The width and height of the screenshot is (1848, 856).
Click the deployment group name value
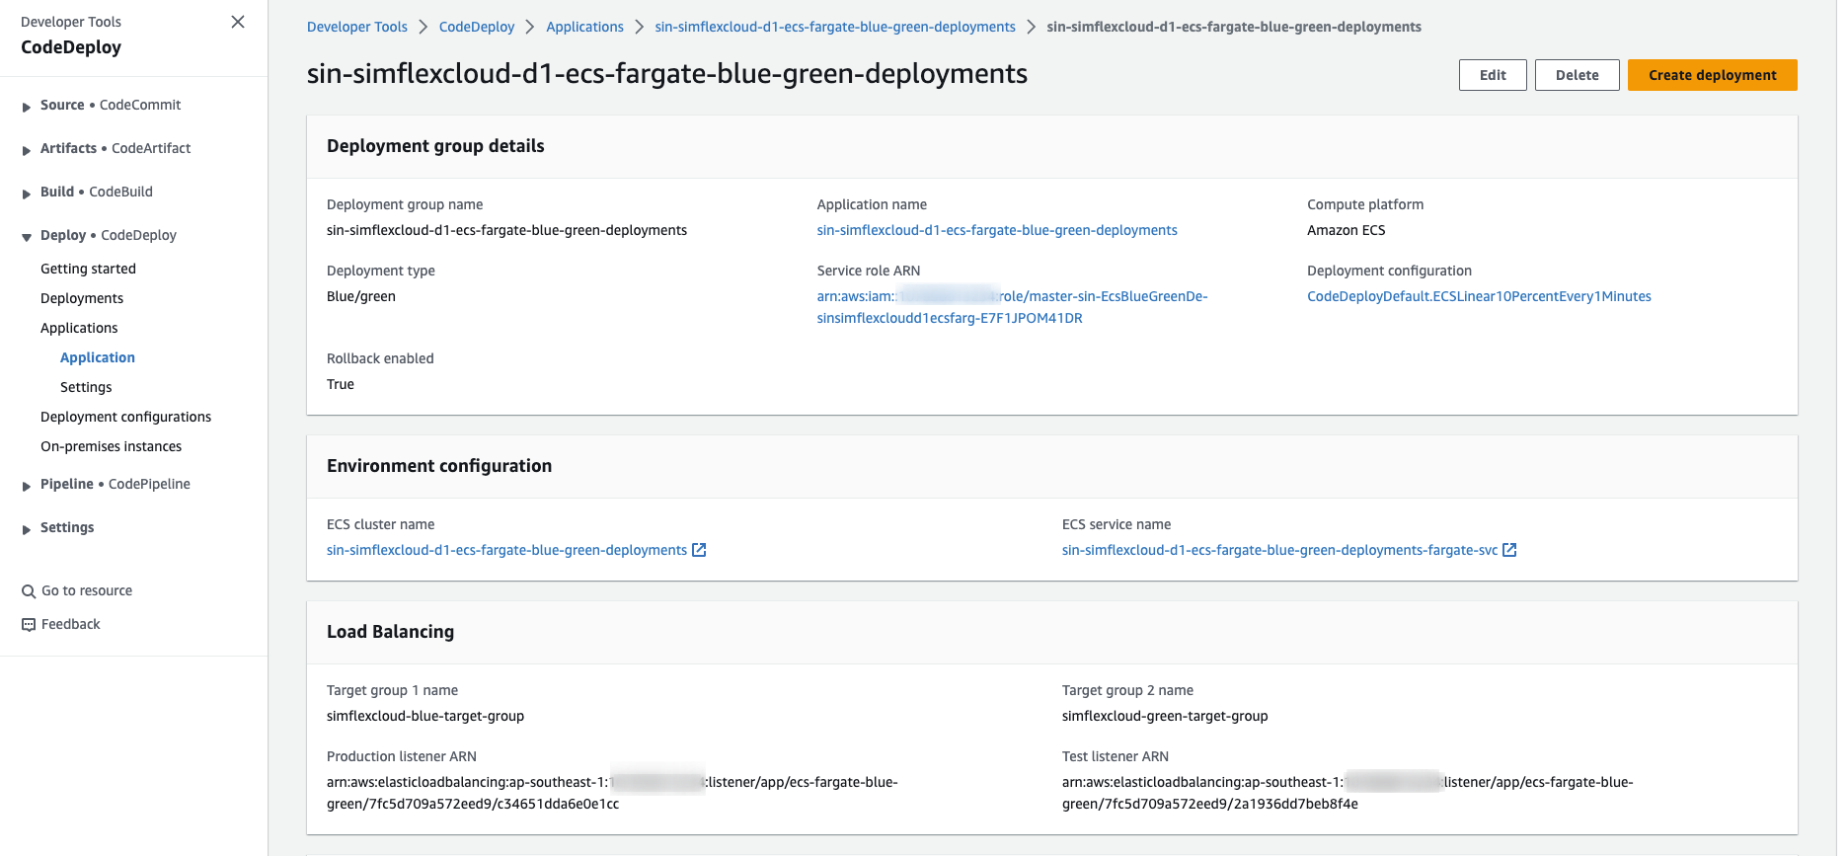[506, 230]
